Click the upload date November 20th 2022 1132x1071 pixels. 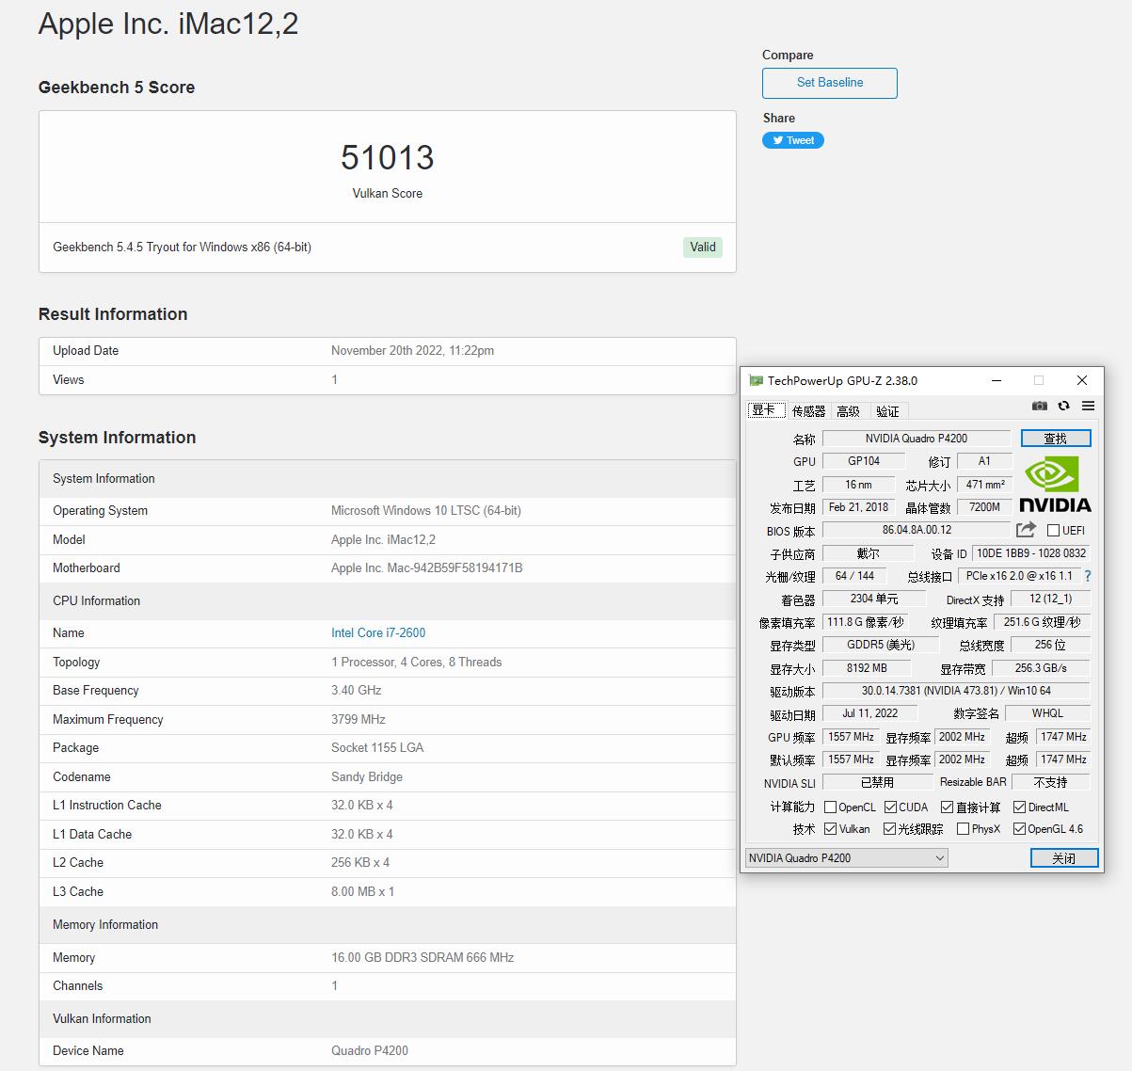(412, 350)
